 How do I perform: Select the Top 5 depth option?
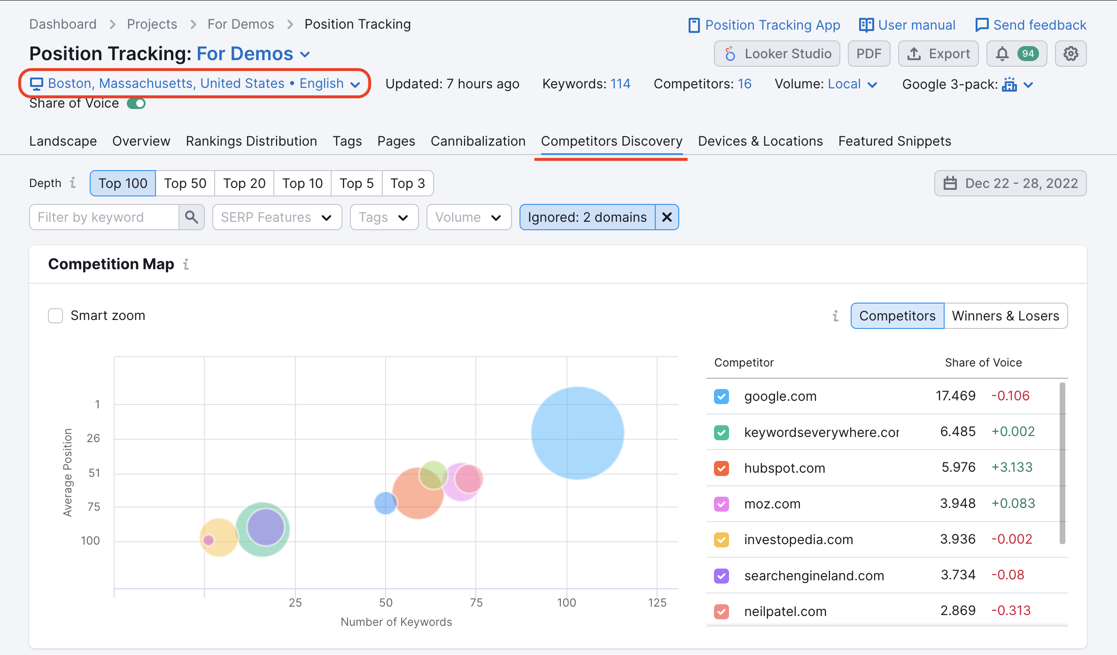pos(357,183)
